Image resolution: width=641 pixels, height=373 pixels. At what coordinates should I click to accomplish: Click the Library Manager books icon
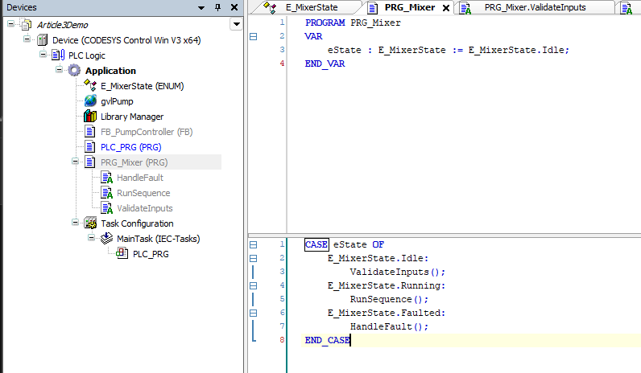pos(90,117)
